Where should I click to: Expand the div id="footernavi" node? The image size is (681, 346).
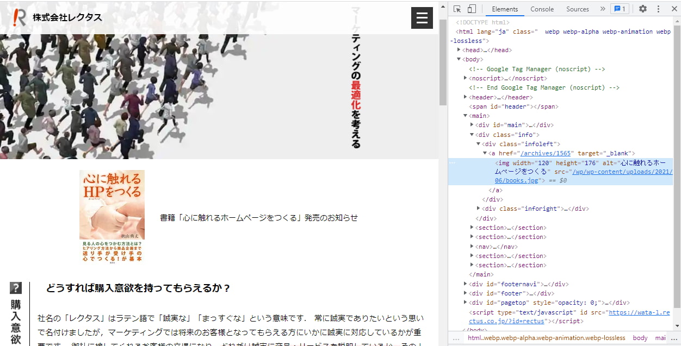tap(466, 284)
